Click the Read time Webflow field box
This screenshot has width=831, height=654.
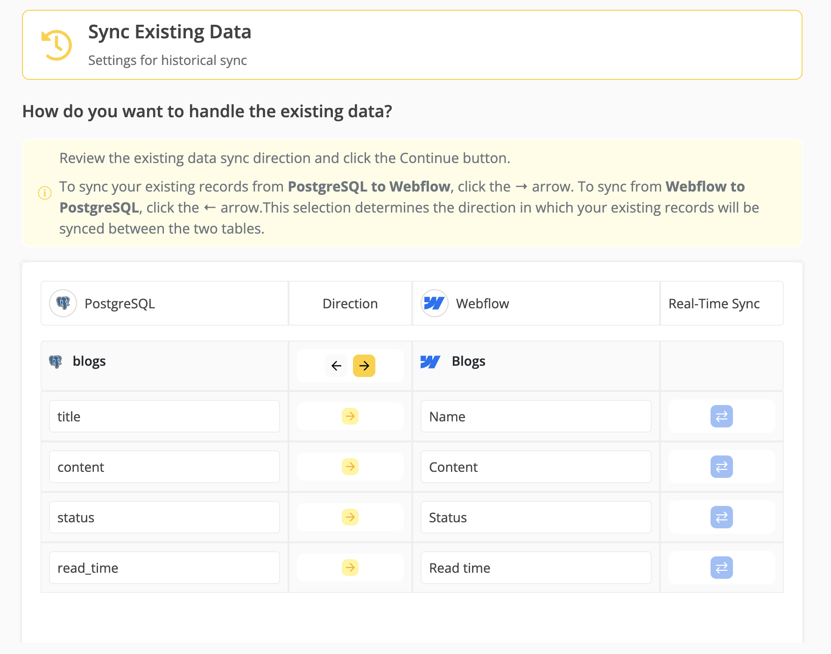[x=536, y=568]
